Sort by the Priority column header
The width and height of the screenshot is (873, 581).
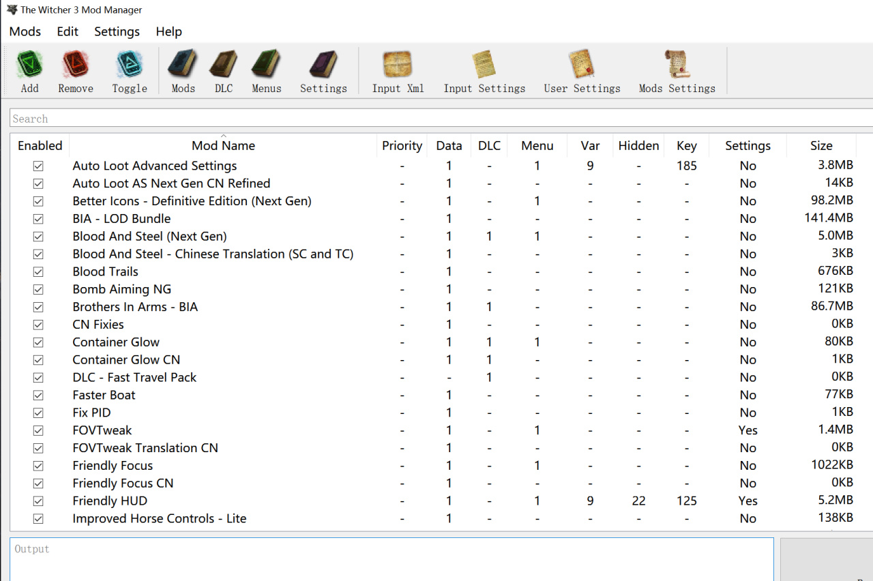(402, 145)
